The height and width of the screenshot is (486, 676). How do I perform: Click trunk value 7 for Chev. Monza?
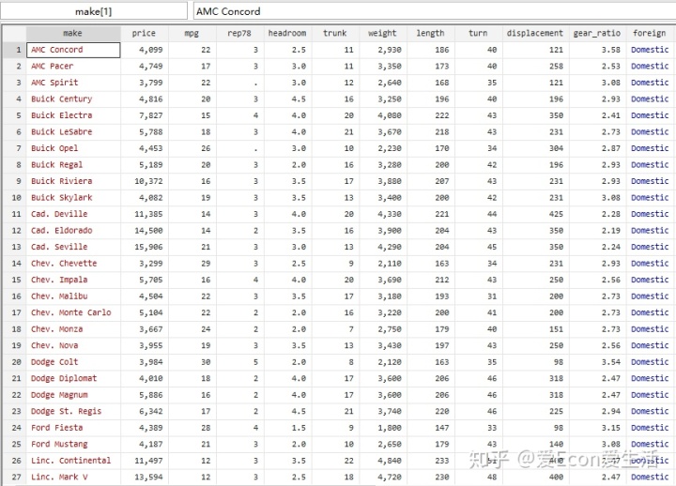pyautogui.click(x=335, y=329)
